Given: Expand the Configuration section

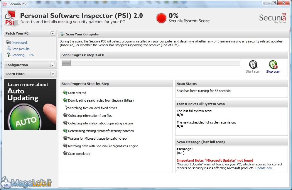Looking at the screenshot, I should click(53, 65).
